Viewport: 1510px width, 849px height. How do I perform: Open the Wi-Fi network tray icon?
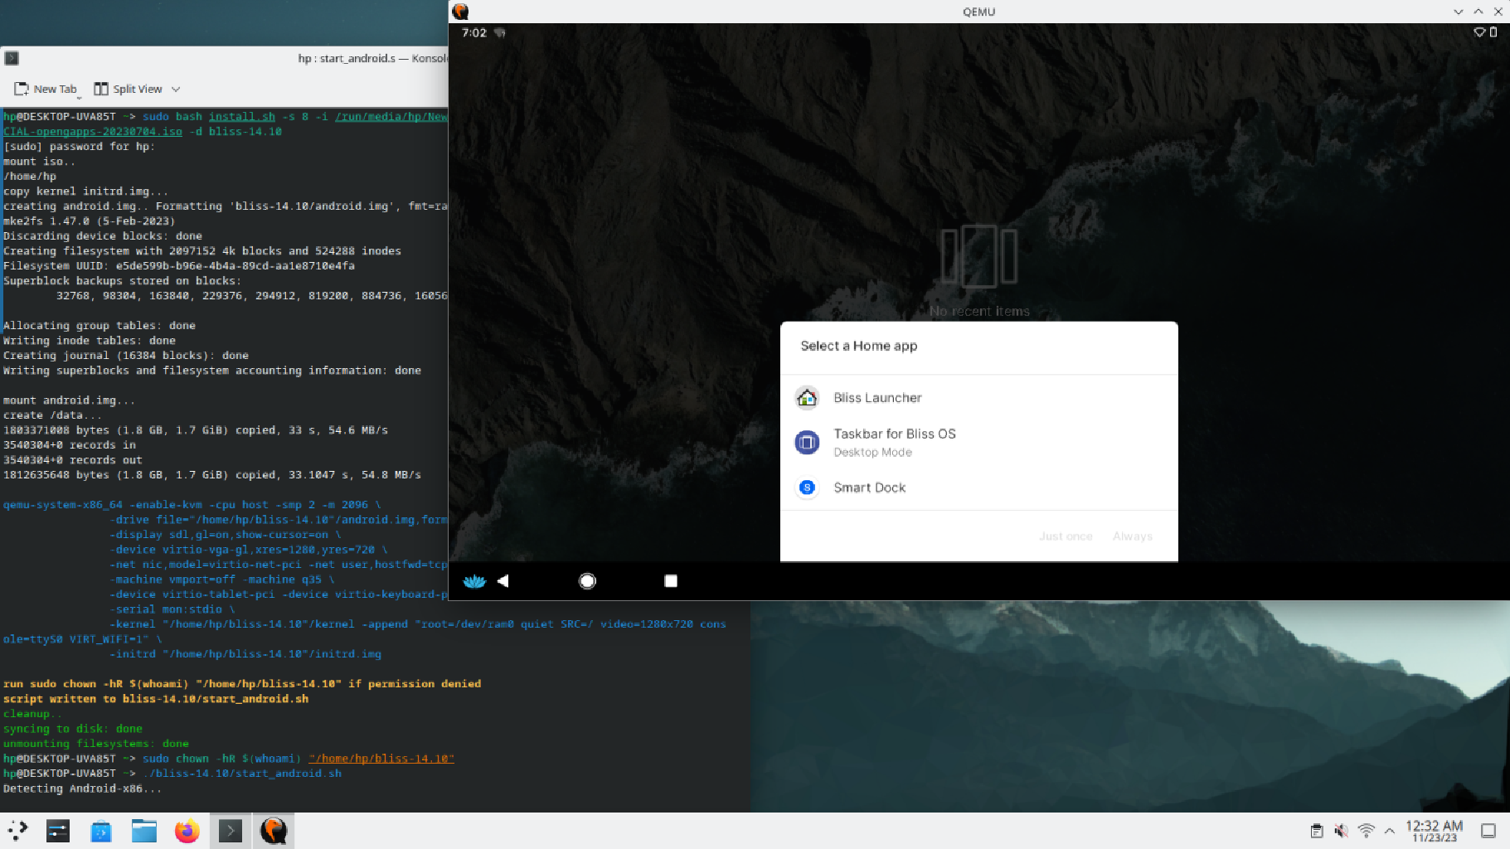[1367, 831]
